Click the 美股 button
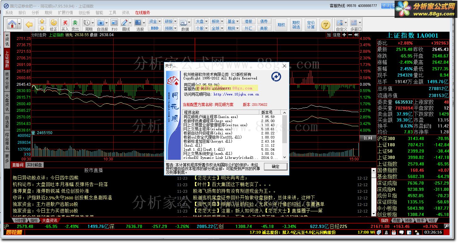This screenshot has height=243, width=458. pyautogui.click(x=264, y=28)
